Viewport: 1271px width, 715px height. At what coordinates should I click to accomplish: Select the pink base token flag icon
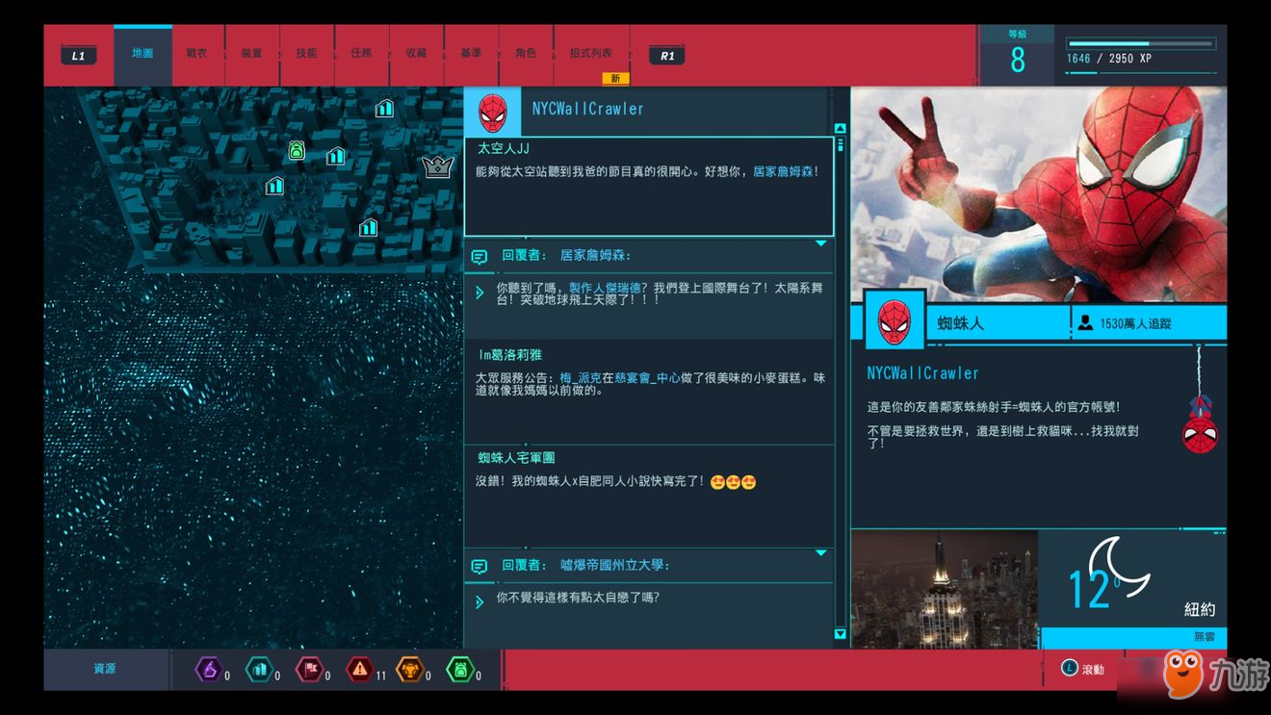(310, 669)
